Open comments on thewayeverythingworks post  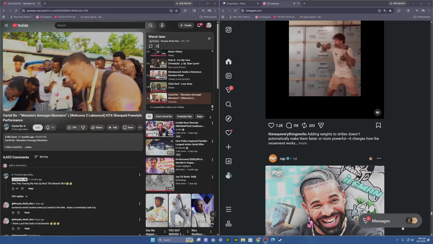tap(289, 125)
